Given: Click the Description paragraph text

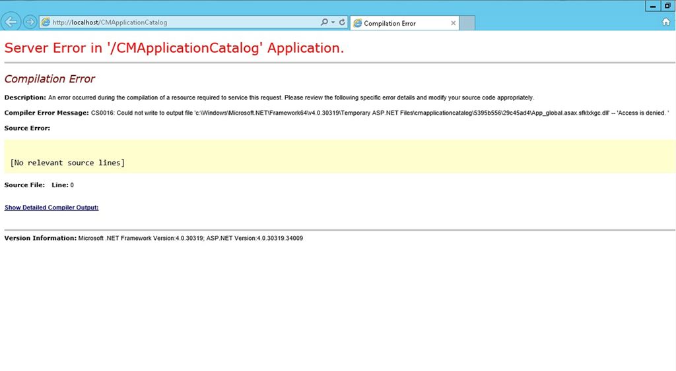Looking at the screenshot, I should pyautogui.click(x=269, y=98).
